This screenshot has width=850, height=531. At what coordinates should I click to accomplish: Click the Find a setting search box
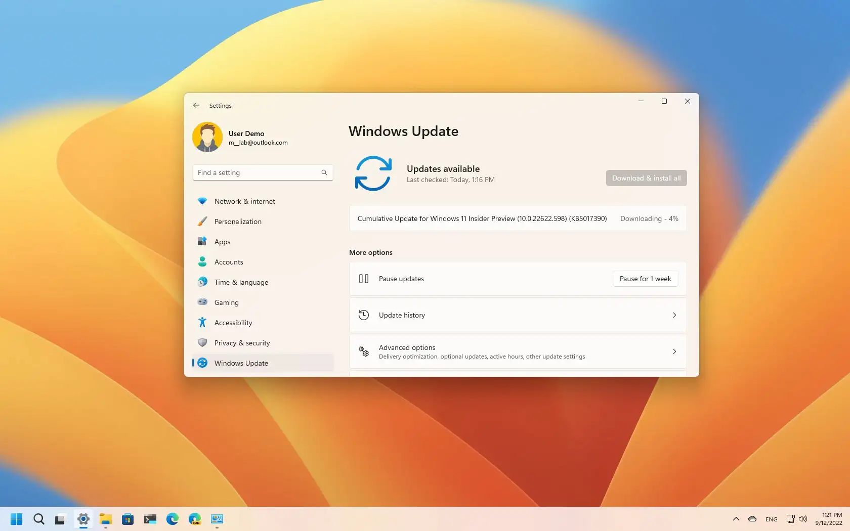263,172
